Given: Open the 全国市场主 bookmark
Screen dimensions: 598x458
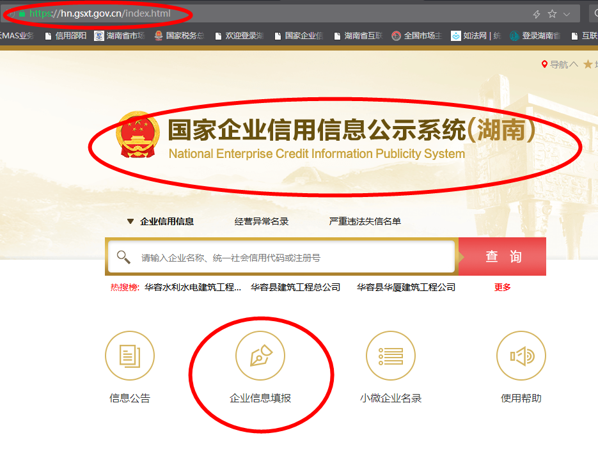Looking at the screenshot, I should point(417,36).
